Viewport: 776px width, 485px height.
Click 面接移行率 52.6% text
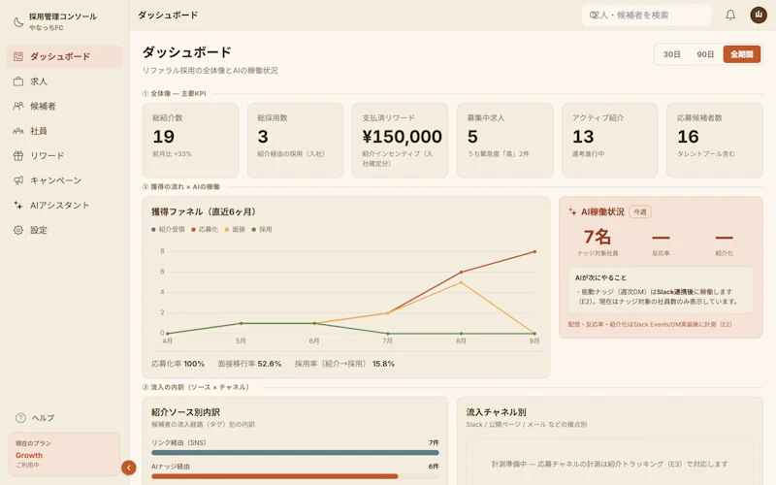click(x=249, y=364)
